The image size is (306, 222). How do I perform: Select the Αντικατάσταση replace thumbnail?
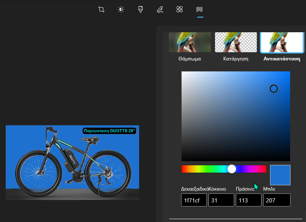pyautogui.click(x=282, y=42)
